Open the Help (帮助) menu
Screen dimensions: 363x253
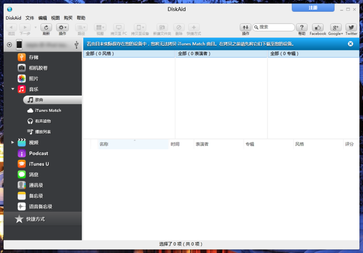(81, 18)
